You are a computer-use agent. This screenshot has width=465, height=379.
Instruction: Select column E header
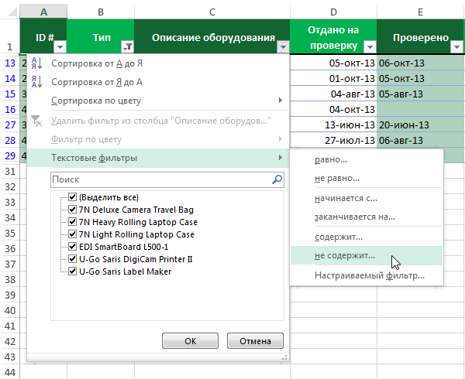[421, 12]
